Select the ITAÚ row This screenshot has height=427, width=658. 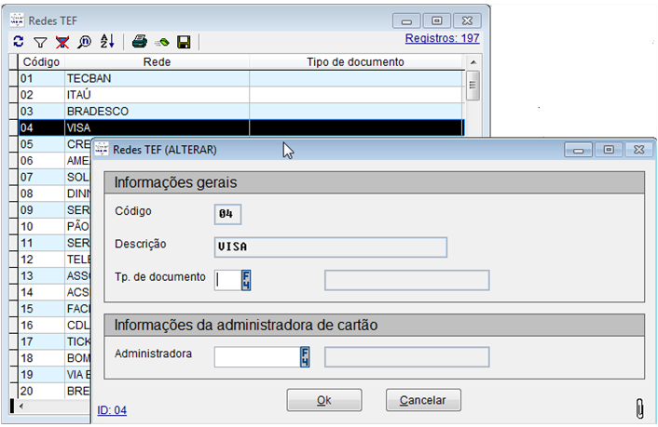tap(241, 95)
